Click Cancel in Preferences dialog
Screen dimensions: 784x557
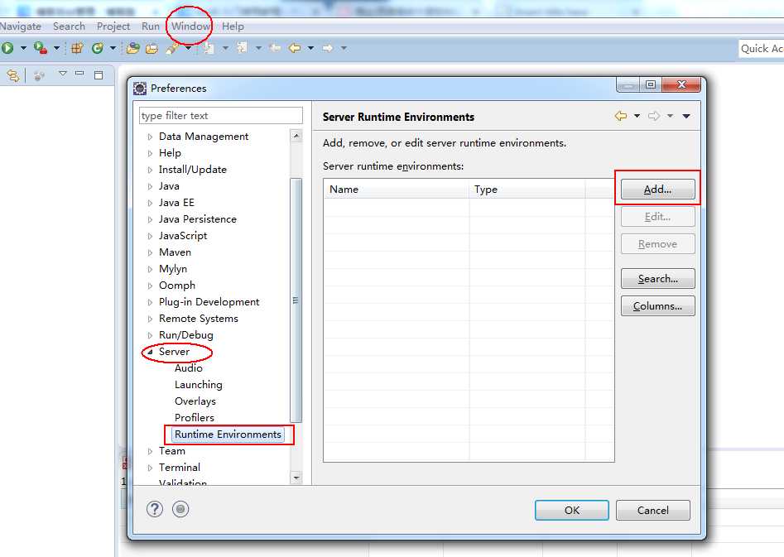(x=653, y=510)
